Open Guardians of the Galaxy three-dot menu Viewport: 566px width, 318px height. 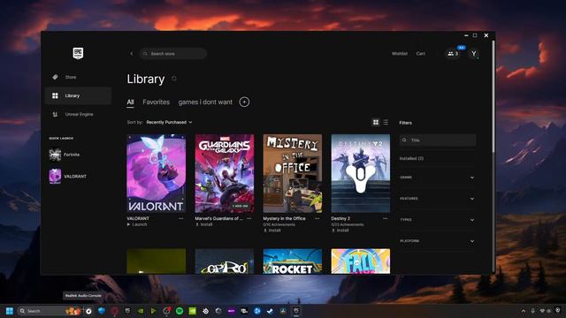249,218
